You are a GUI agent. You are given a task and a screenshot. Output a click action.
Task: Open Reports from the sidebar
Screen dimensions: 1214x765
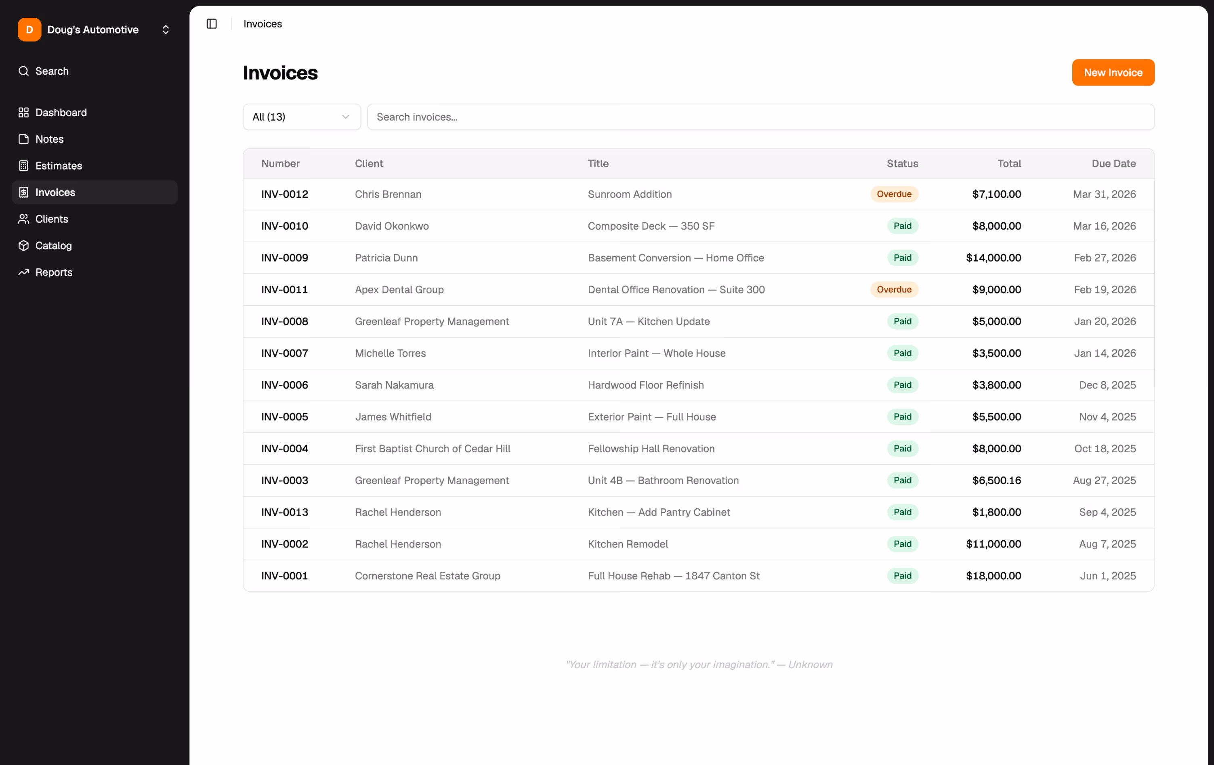point(95,272)
